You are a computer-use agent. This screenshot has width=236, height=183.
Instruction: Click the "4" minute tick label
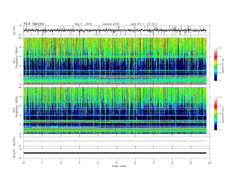click(x=98, y=163)
